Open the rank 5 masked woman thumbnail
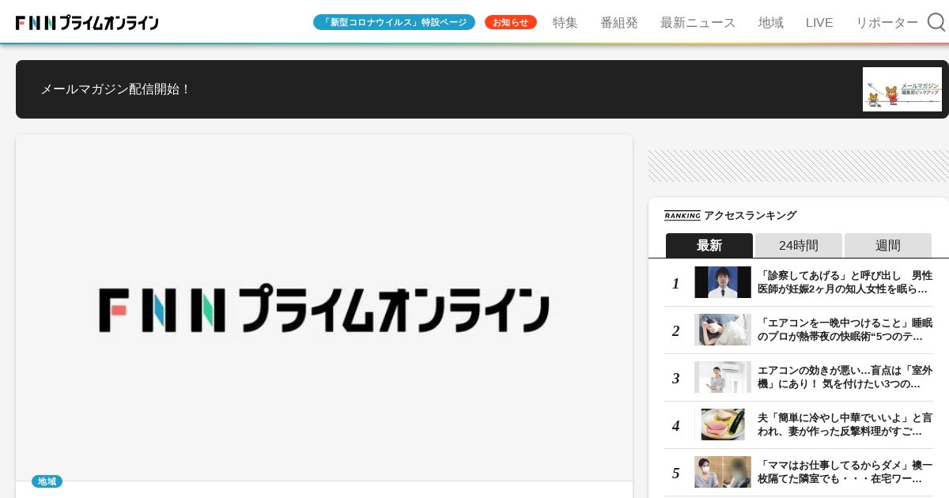Screen dimensions: 949x498 [x=723, y=472]
